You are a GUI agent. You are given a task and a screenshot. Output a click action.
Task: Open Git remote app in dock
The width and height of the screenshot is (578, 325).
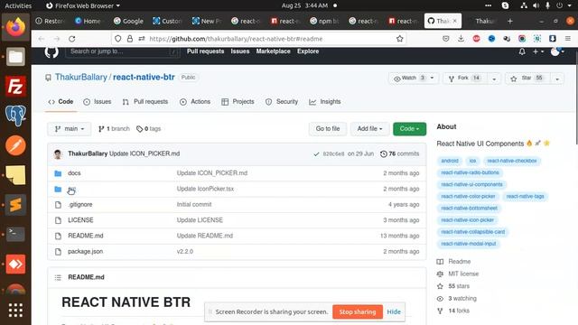point(15,264)
